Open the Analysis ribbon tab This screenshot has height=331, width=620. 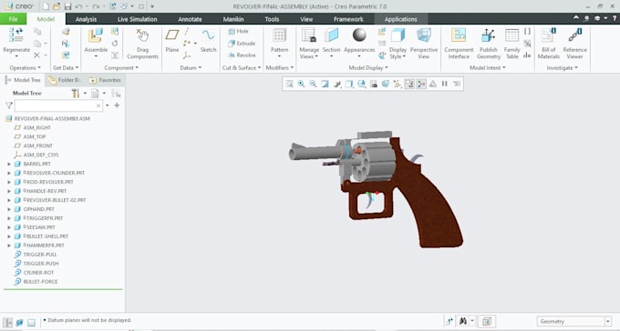pyautogui.click(x=86, y=19)
